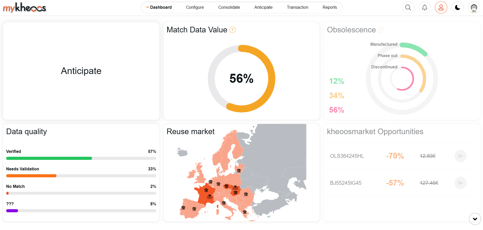Open the user profile icon
This screenshot has width=483, height=230.
[441, 7]
